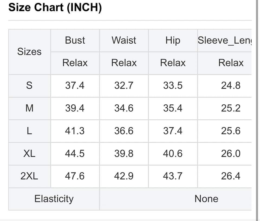Viewport: 260px width, 221px height.
Task: Click the vertical scrollbar on the right edge
Action: [x=256, y=108]
